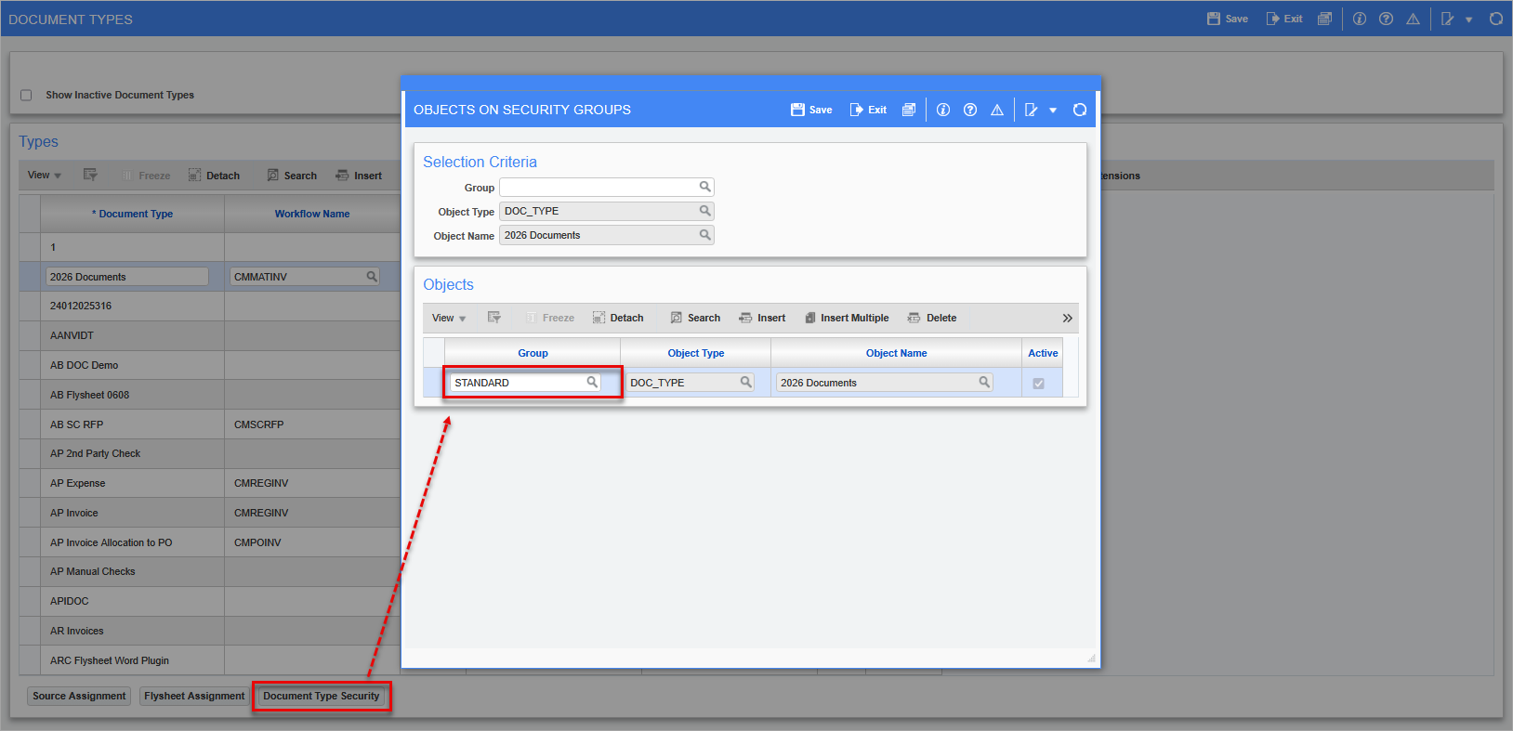Screen dimensions: 1513x731
Task: Click the Flysheet Assignment button
Action: 194,696
